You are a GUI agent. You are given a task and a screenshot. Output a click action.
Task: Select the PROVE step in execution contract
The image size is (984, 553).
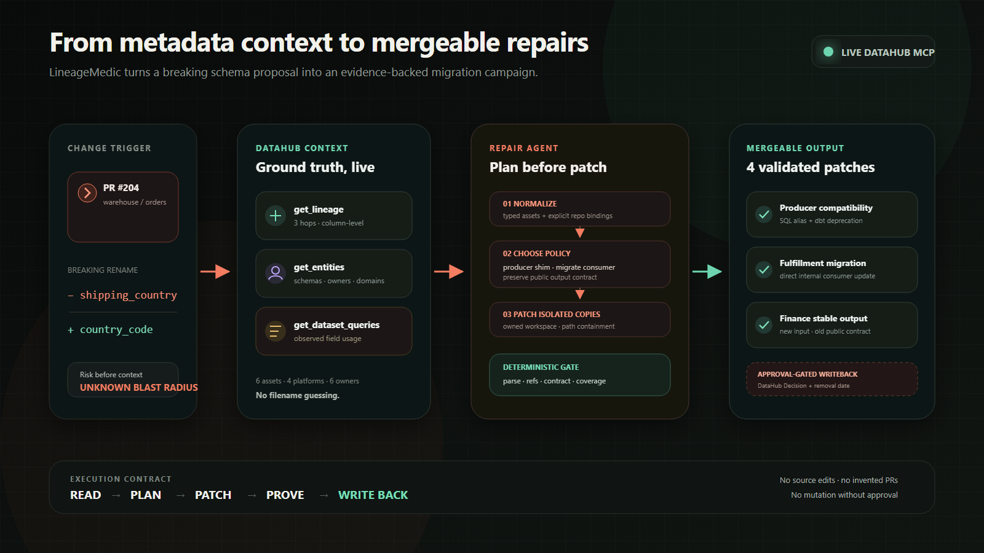[x=285, y=495]
